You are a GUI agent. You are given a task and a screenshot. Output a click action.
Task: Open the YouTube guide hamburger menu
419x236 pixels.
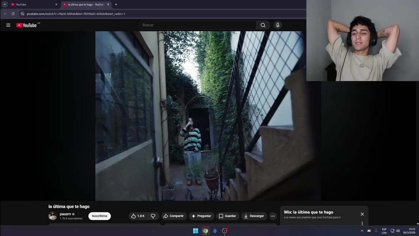point(8,25)
